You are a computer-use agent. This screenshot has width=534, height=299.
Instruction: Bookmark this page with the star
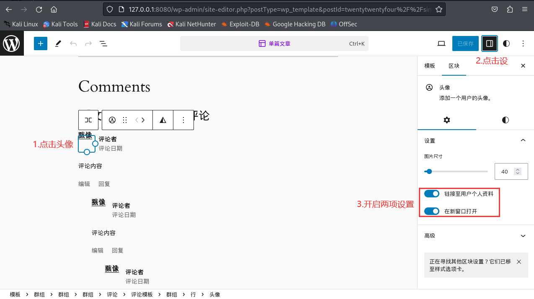coord(439,9)
